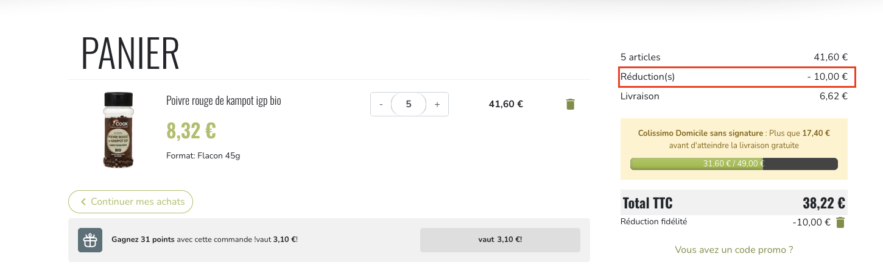The width and height of the screenshot is (883, 270).
Task: Click the gift icon beside loyalty points
Action: [90, 240]
